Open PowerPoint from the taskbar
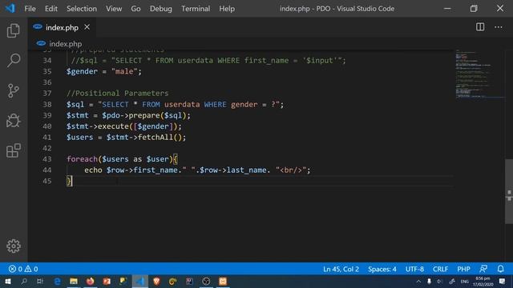513x288 pixels. tap(107, 281)
